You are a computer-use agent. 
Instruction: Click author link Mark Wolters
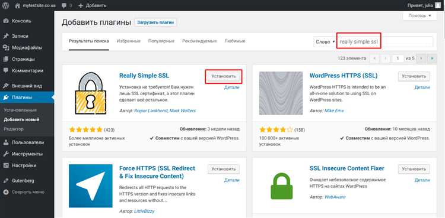click(x=183, y=110)
